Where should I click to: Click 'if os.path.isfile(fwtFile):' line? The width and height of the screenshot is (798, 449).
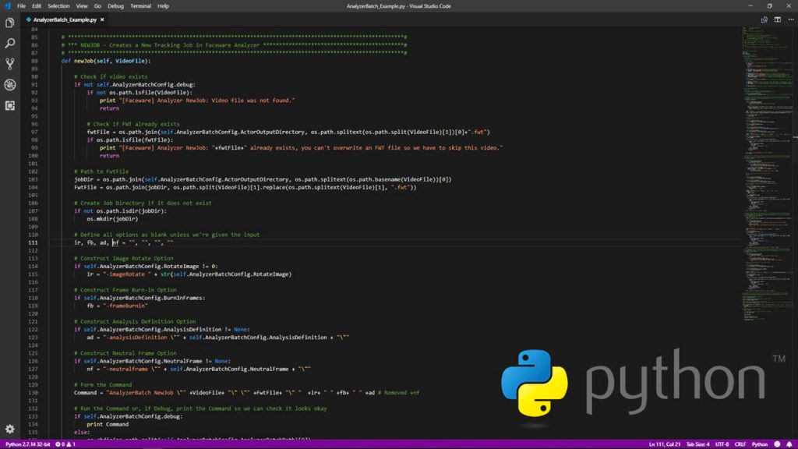click(x=130, y=140)
